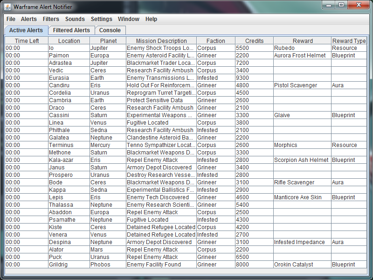Open the Settings menu

(102, 19)
